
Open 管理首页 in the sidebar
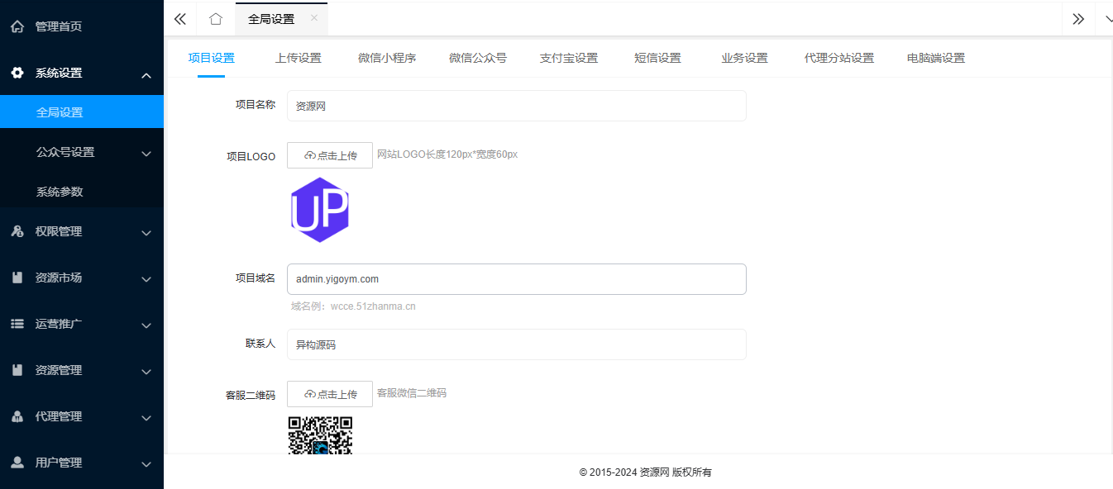[x=59, y=26]
